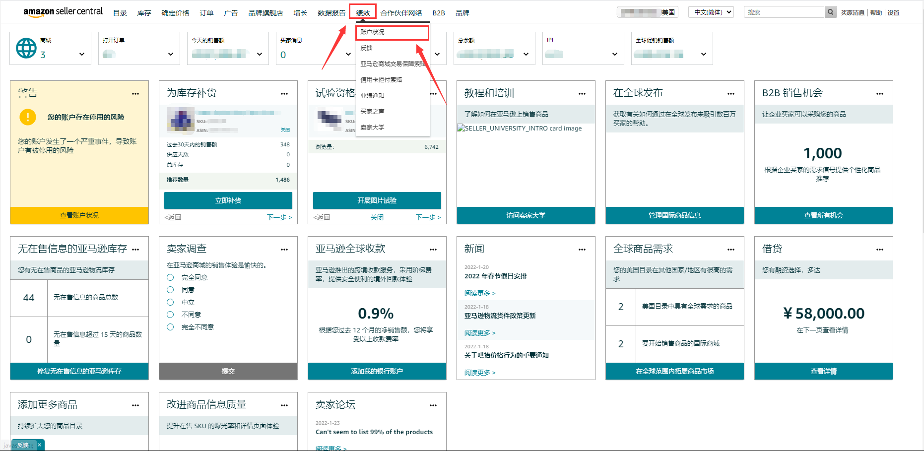Click the search magnifier button
This screenshot has width=924, height=451.
(830, 12)
